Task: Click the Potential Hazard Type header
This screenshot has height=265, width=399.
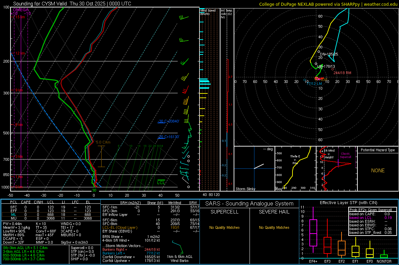Action: [378, 150]
